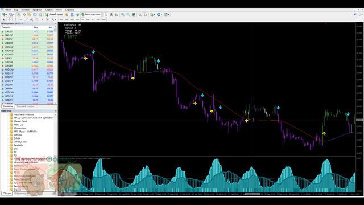Switch to W1 timeframe
The height and width of the screenshot is (205, 364).
click(98, 19)
